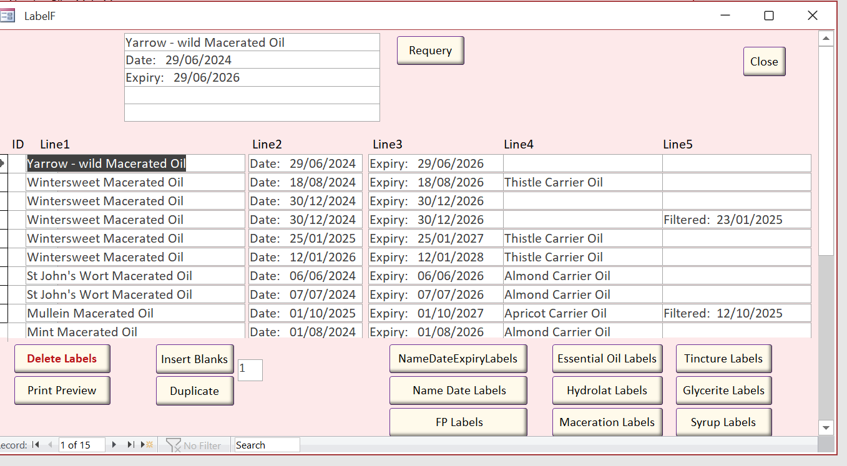Go to the next record arrow
The width and height of the screenshot is (847, 466).
(114, 445)
